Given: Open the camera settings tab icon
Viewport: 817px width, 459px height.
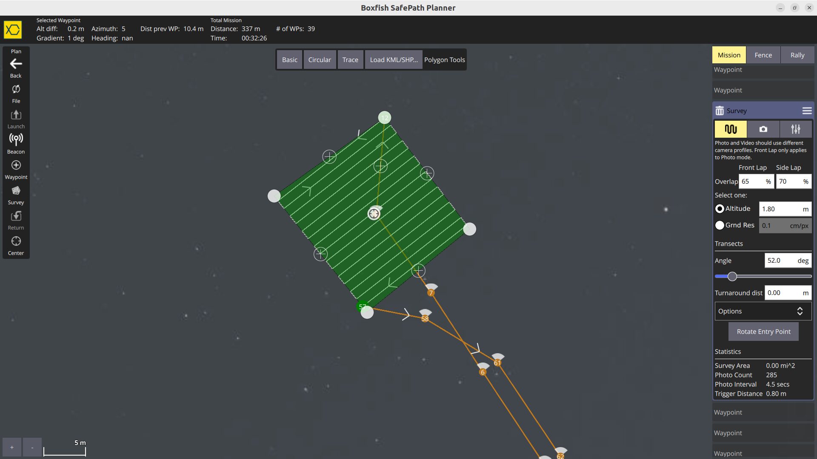Looking at the screenshot, I should pyautogui.click(x=763, y=129).
